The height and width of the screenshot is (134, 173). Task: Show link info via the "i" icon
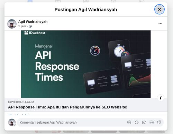tap(161, 98)
